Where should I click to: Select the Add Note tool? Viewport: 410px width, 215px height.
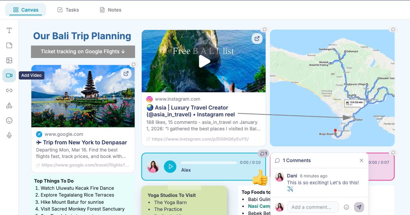coord(9,45)
